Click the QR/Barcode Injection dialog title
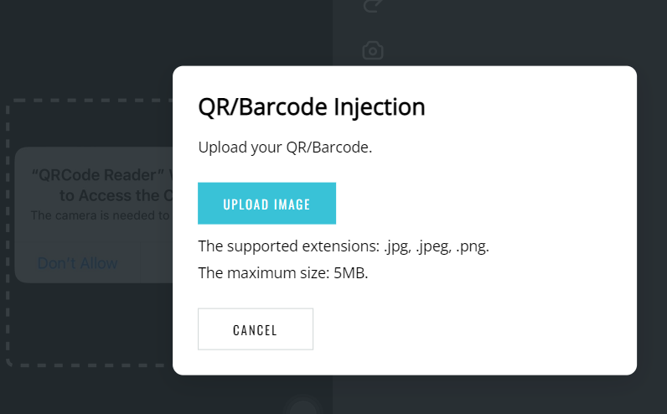Viewport: 667px width, 414px height. tap(312, 106)
